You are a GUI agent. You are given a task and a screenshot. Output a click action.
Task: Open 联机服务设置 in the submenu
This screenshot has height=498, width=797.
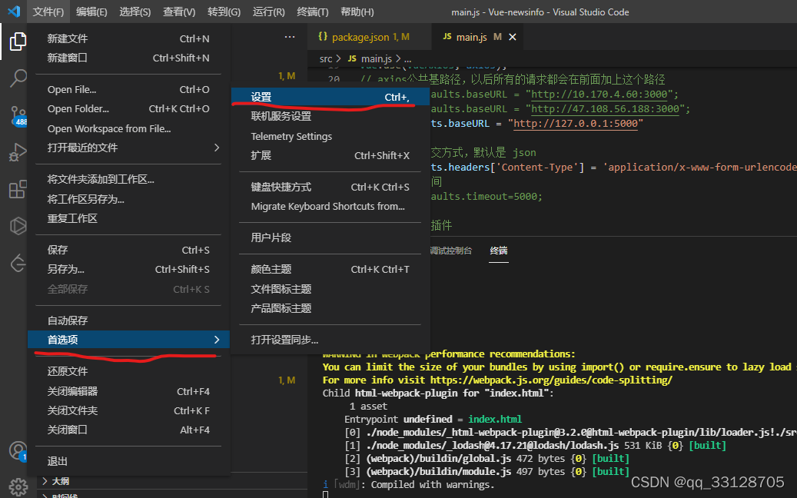330,116
